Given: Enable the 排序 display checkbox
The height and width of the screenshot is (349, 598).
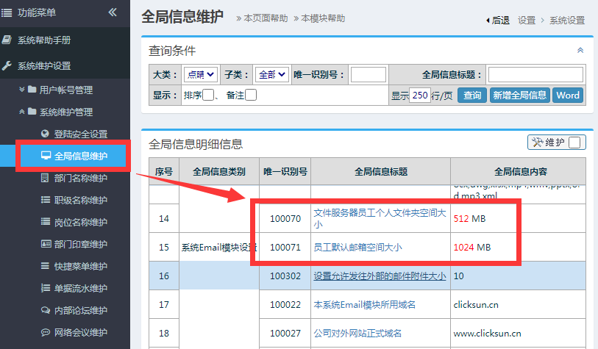Looking at the screenshot, I should tap(208, 95).
